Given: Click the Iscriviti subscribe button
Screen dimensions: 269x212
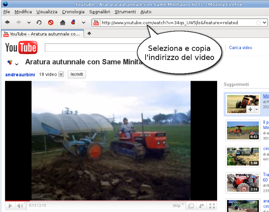Looking at the screenshot, I should tap(77, 74).
